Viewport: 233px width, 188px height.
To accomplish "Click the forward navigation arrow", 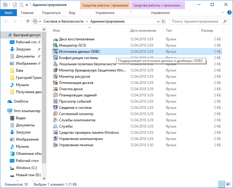I will pyautogui.click(x=15, y=21).
